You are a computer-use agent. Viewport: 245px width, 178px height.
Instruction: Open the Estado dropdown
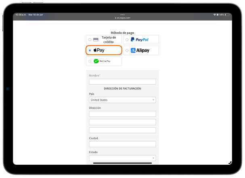[122, 158]
